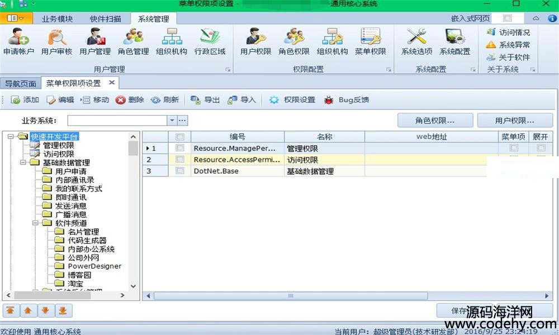The width and height of the screenshot is (559, 335).
Task: Open the blue help icon in ribbon
Action: [x=552, y=18]
